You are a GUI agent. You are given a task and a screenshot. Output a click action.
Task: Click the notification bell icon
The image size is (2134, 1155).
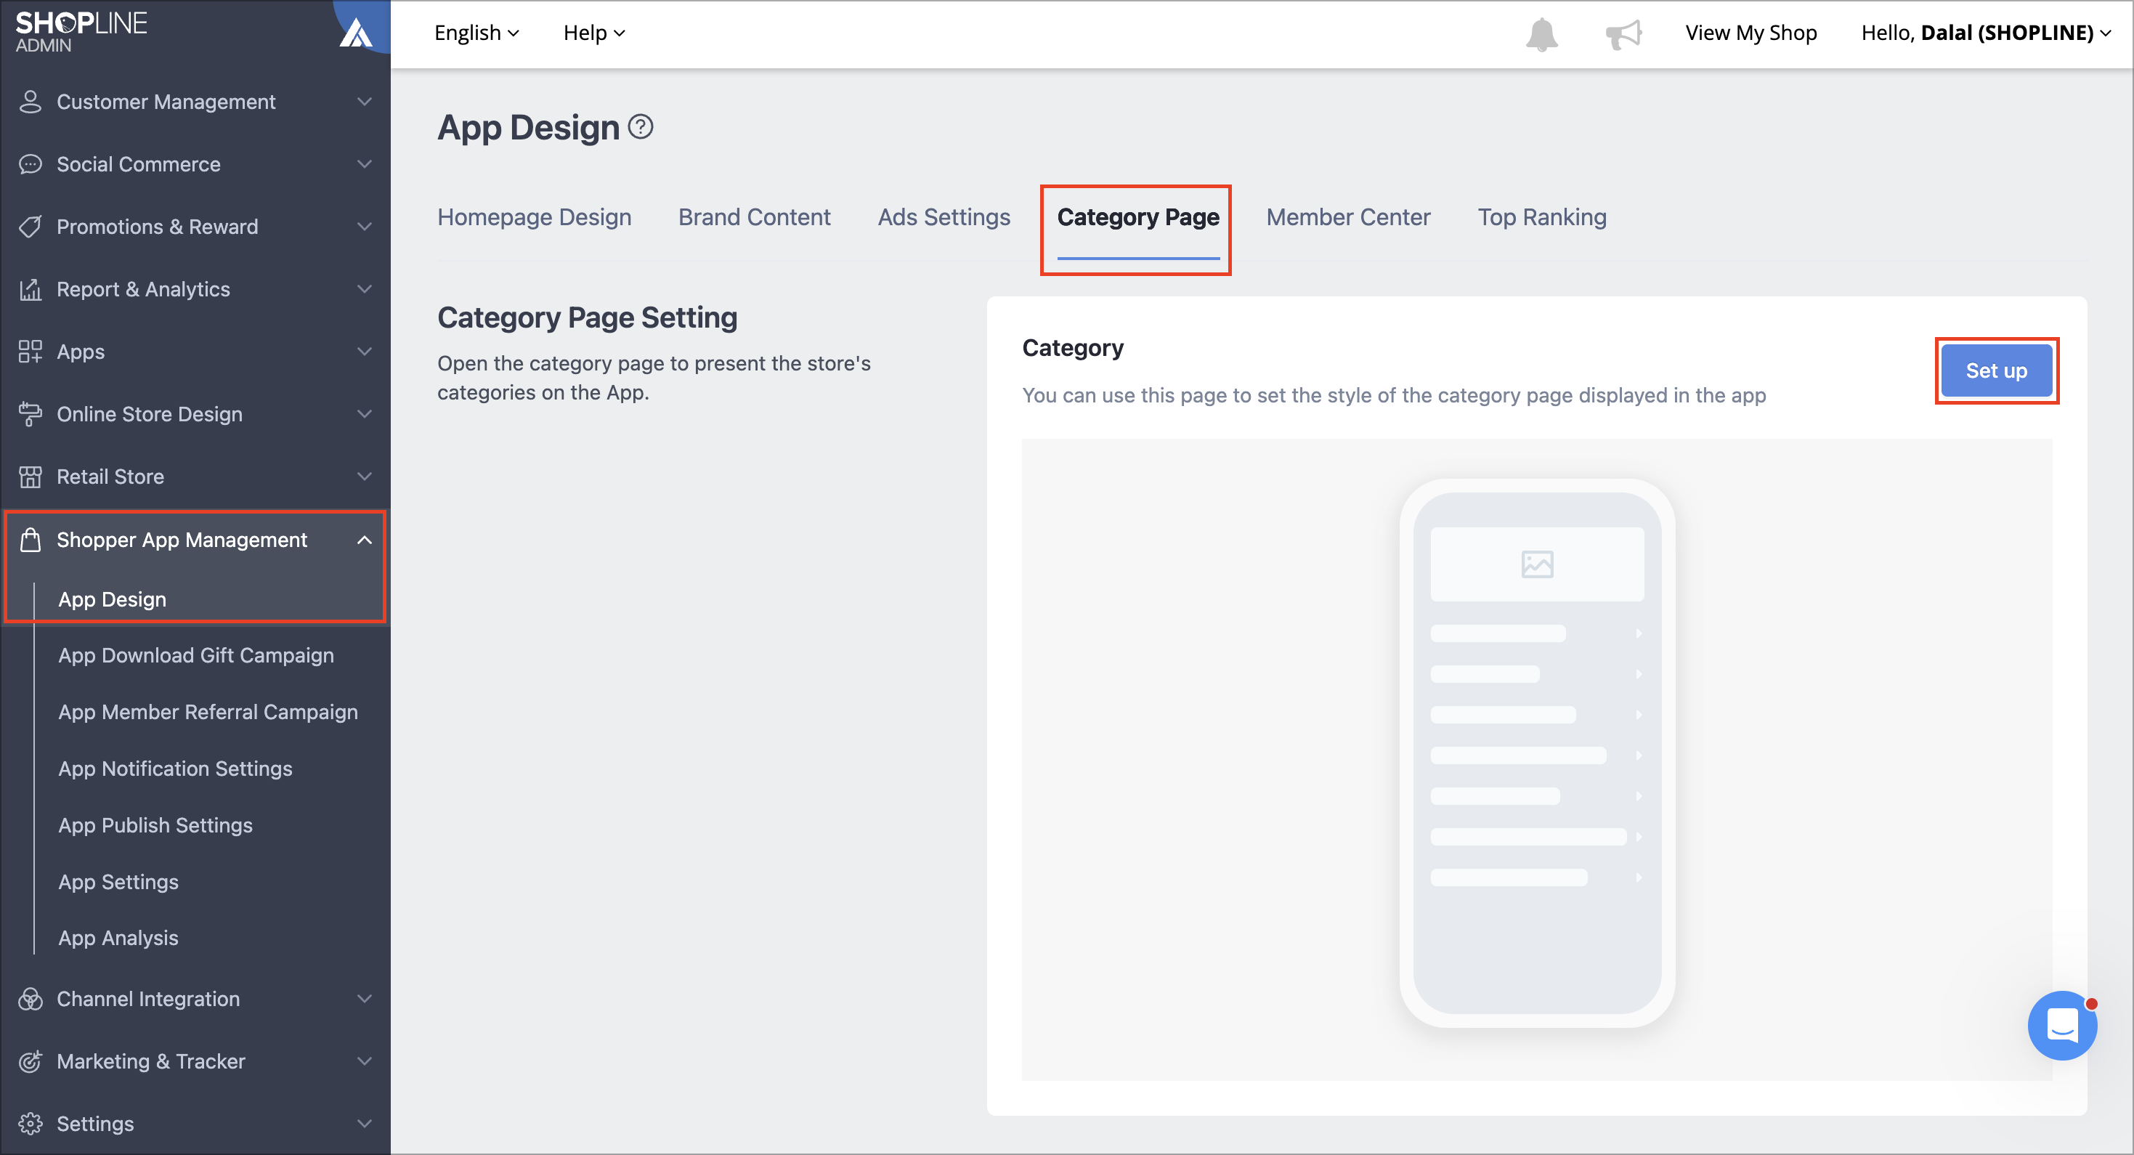[x=1542, y=34]
